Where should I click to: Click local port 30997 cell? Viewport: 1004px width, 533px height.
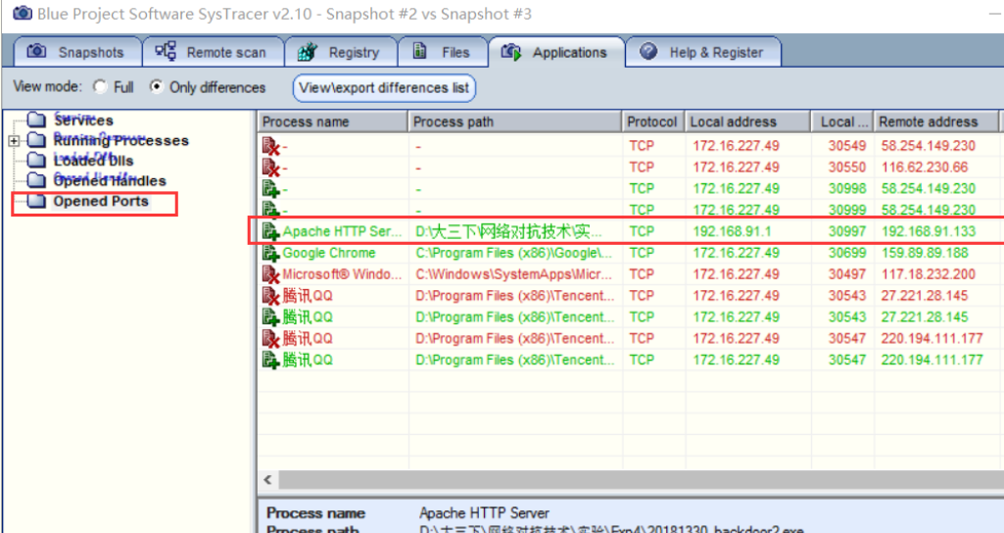tap(846, 231)
